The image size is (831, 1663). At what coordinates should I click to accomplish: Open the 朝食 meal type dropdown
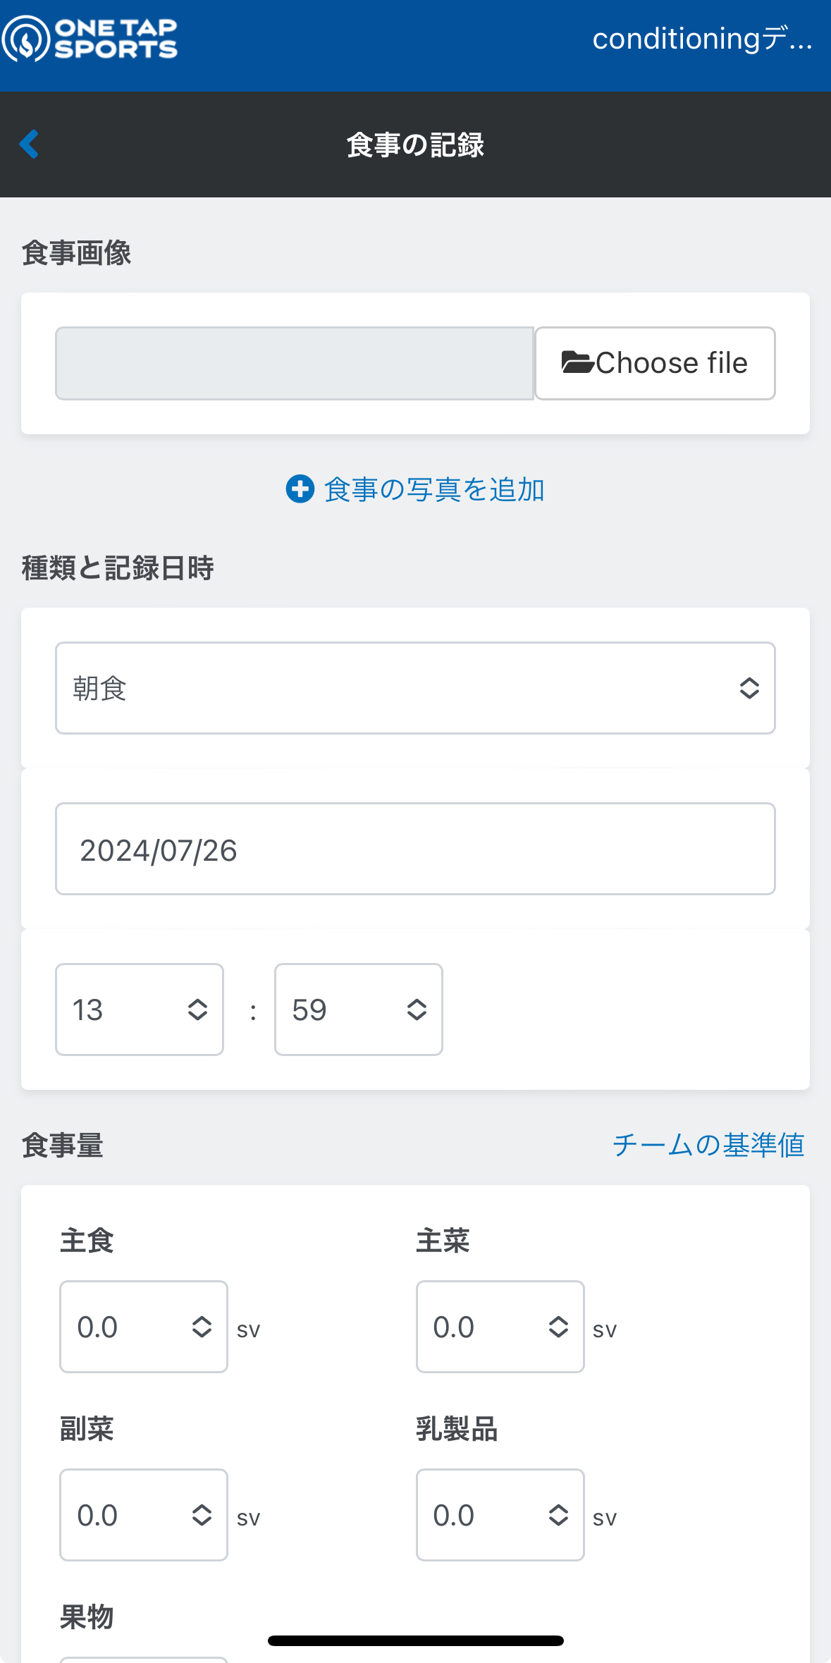click(415, 688)
